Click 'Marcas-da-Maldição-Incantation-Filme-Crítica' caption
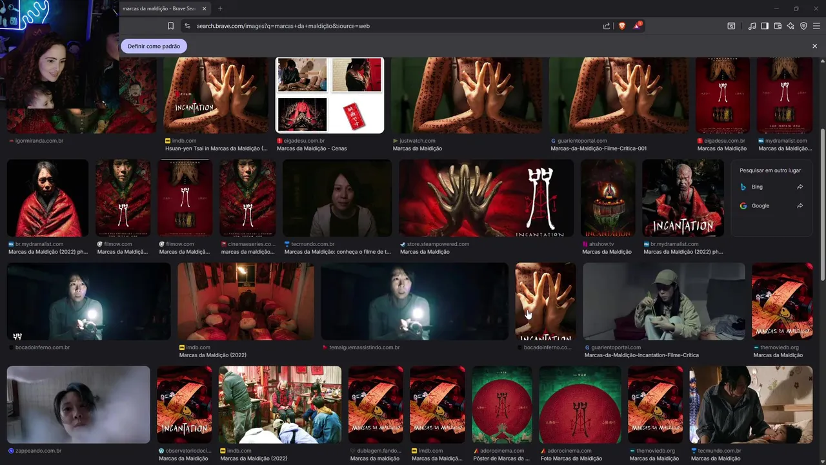 click(x=641, y=355)
